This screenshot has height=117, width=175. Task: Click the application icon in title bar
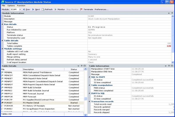click(2, 2)
